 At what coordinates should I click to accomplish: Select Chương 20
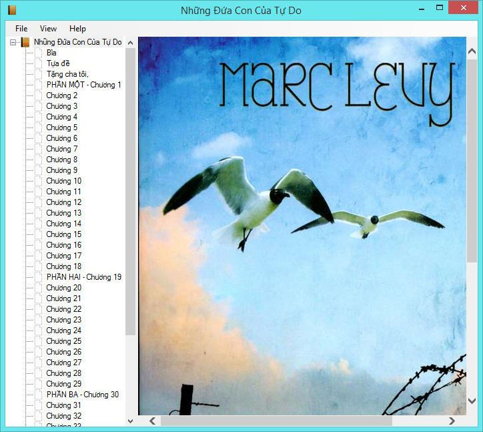tap(64, 288)
